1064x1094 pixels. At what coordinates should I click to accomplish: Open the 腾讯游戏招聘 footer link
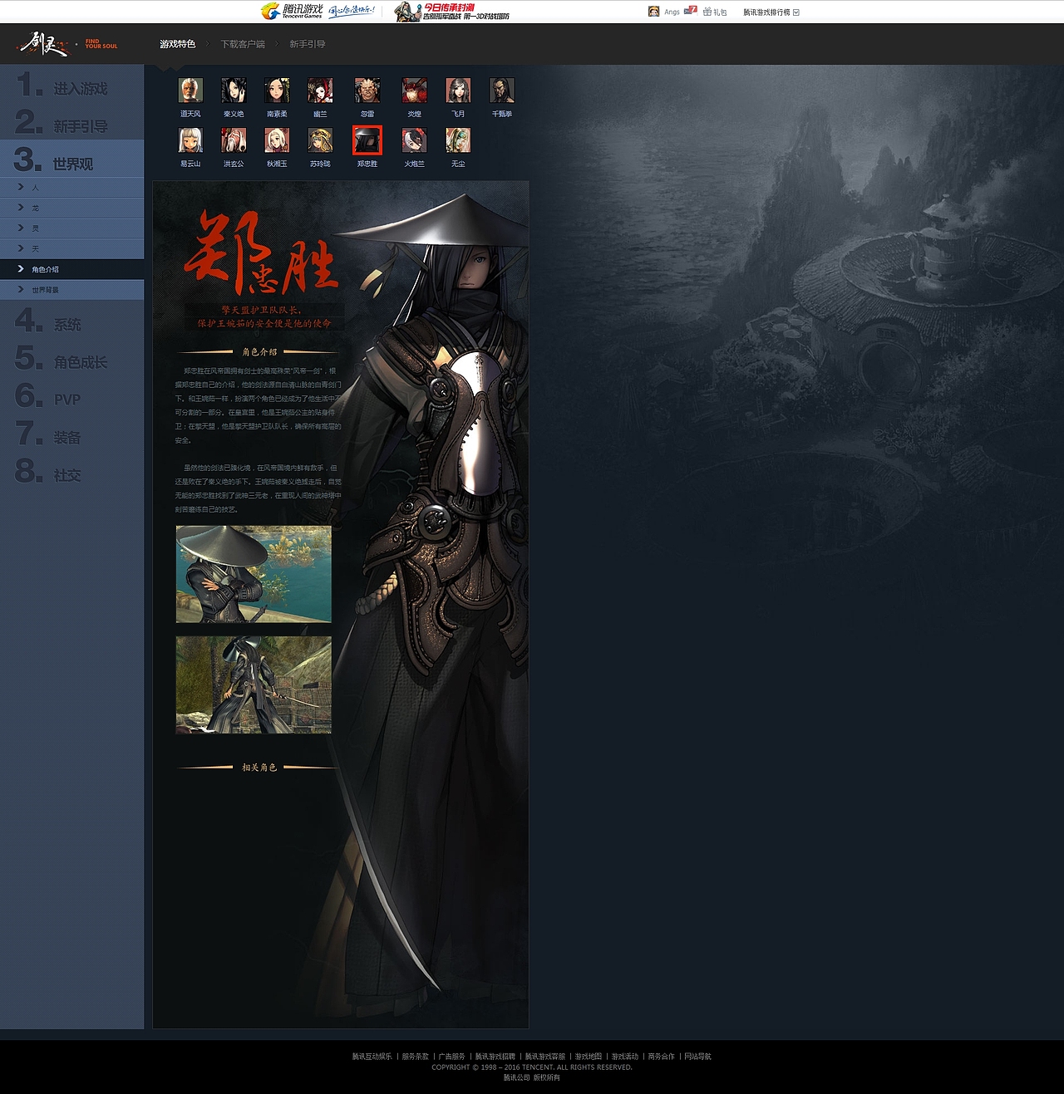click(495, 1057)
